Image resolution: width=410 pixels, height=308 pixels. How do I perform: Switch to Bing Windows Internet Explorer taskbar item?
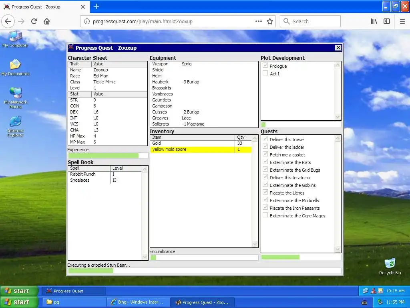pos(138,302)
